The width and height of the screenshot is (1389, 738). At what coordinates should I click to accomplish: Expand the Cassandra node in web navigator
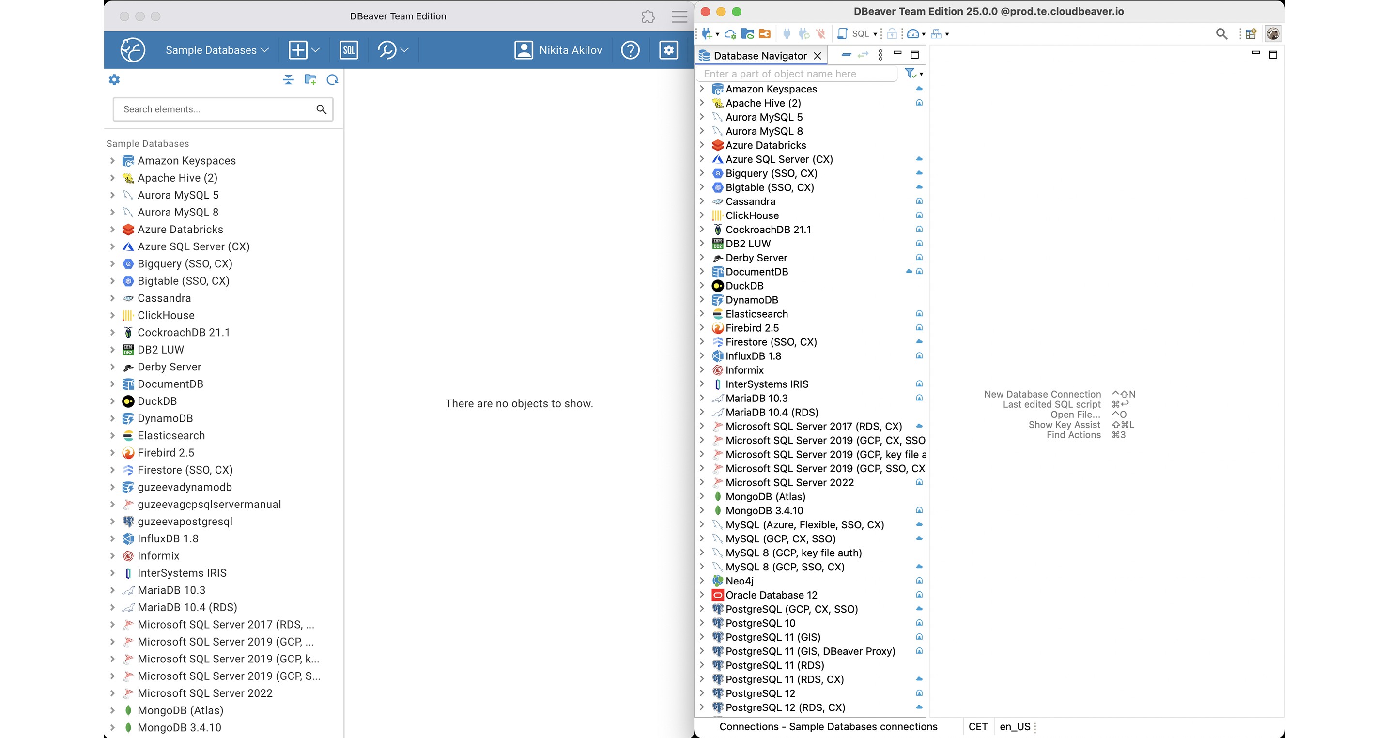pos(112,298)
